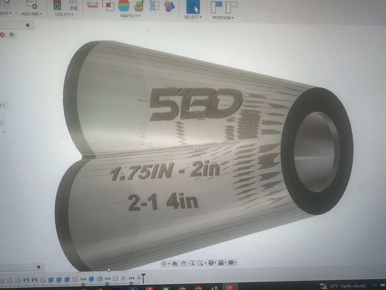Click the Orbit tool icon

click(164, 264)
